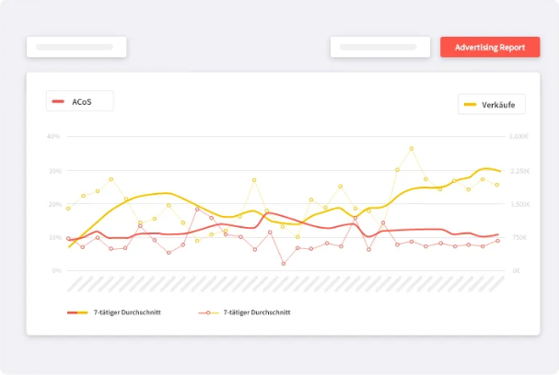Click the hatched bar below the chart
Viewport: 559px width, 375px height.
pyautogui.click(x=285, y=283)
